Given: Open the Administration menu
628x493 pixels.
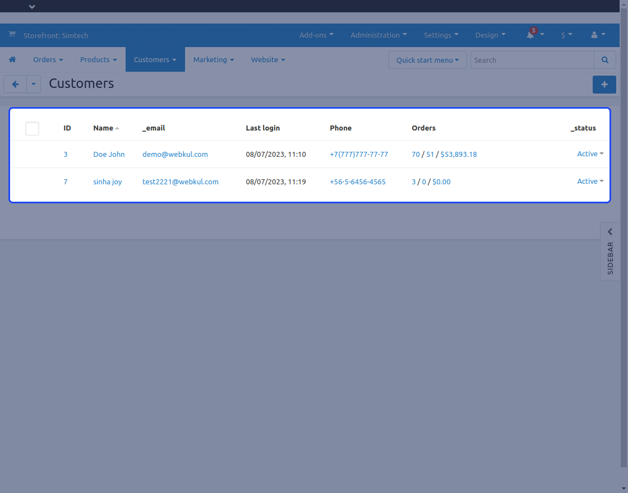Looking at the screenshot, I should click(x=378, y=35).
